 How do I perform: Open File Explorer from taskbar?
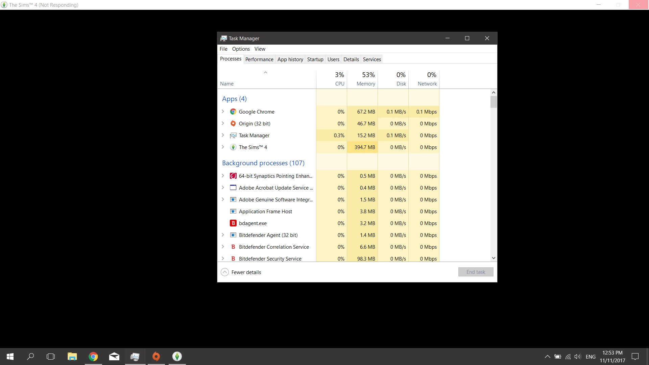point(72,356)
